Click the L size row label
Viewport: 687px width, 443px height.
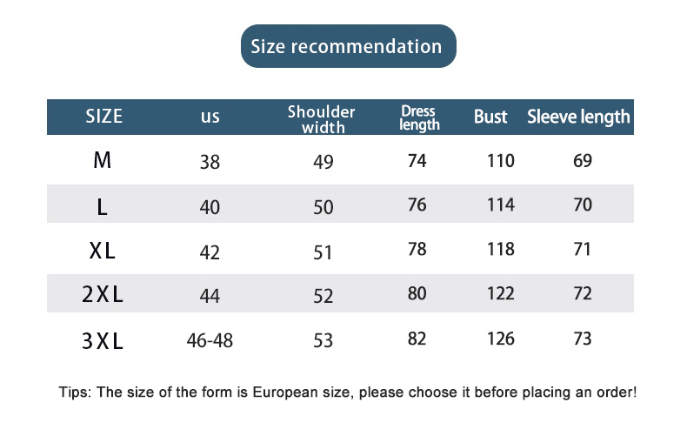103,207
